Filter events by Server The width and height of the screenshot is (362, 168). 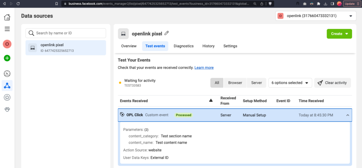click(257, 83)
